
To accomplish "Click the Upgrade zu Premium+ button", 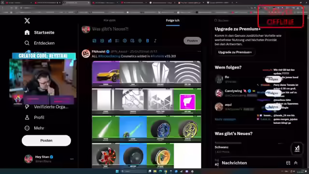I will click(x=235, y=52).
